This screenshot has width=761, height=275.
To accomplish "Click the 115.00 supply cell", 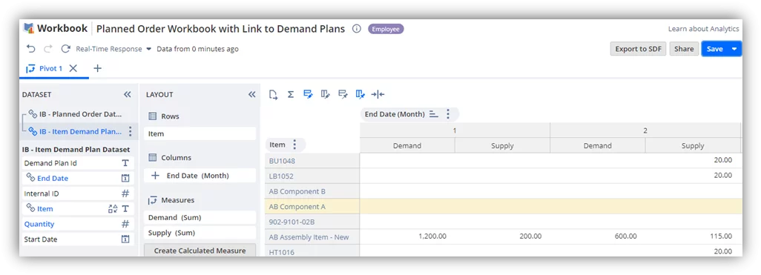I will tap(693, 236).
